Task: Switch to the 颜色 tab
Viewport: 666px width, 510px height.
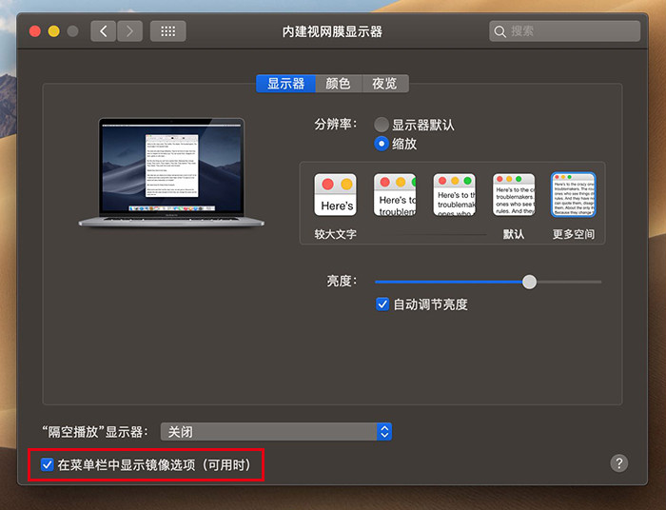Action: tap(338, 84)
